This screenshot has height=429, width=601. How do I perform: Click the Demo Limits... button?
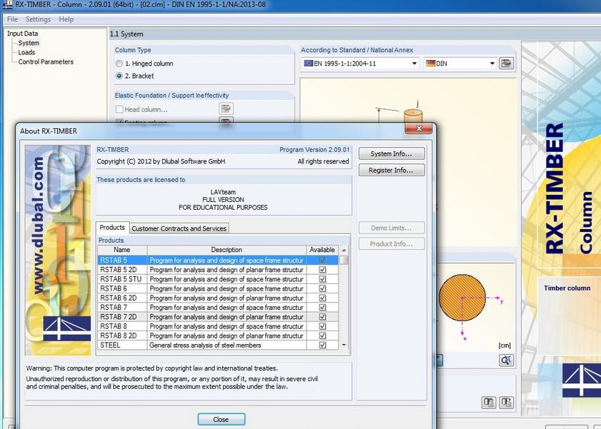point(392,228)
